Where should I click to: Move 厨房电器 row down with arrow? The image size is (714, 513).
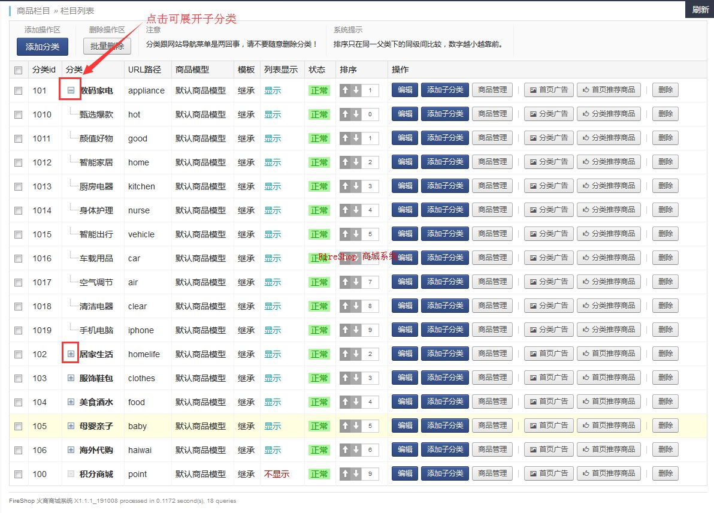point(356,186)
